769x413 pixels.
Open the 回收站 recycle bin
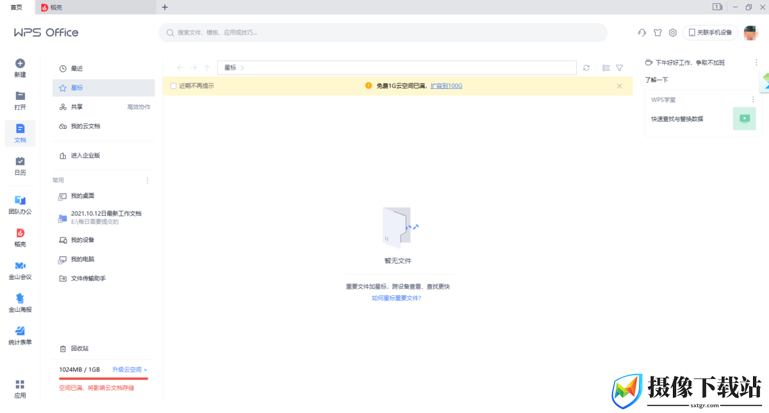pos(103,349)
